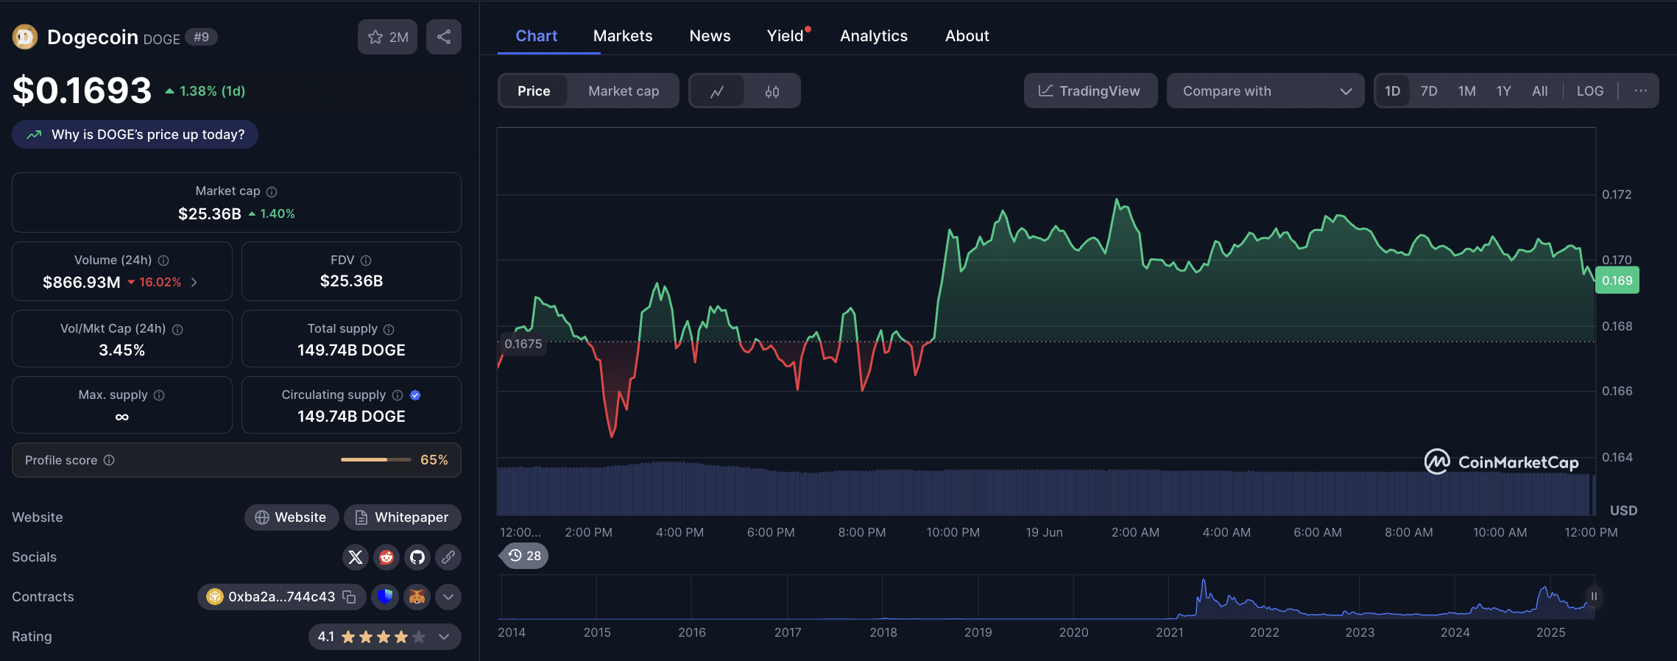Click the $866.93M volume value
This screenshot has height=661, width=1677.
coord(82,282)
